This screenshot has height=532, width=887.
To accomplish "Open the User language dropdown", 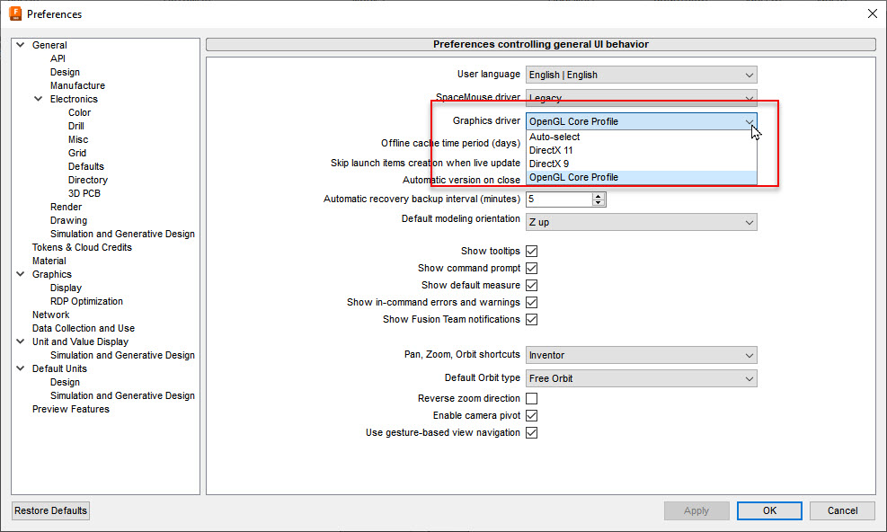I will coord(642,75).
